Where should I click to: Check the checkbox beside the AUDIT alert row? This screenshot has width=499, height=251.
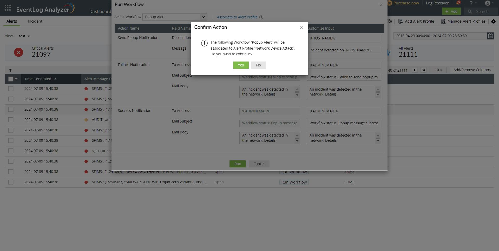(x=11, y=120)
